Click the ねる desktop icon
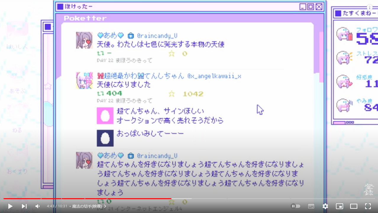 [x=17, y=118]
